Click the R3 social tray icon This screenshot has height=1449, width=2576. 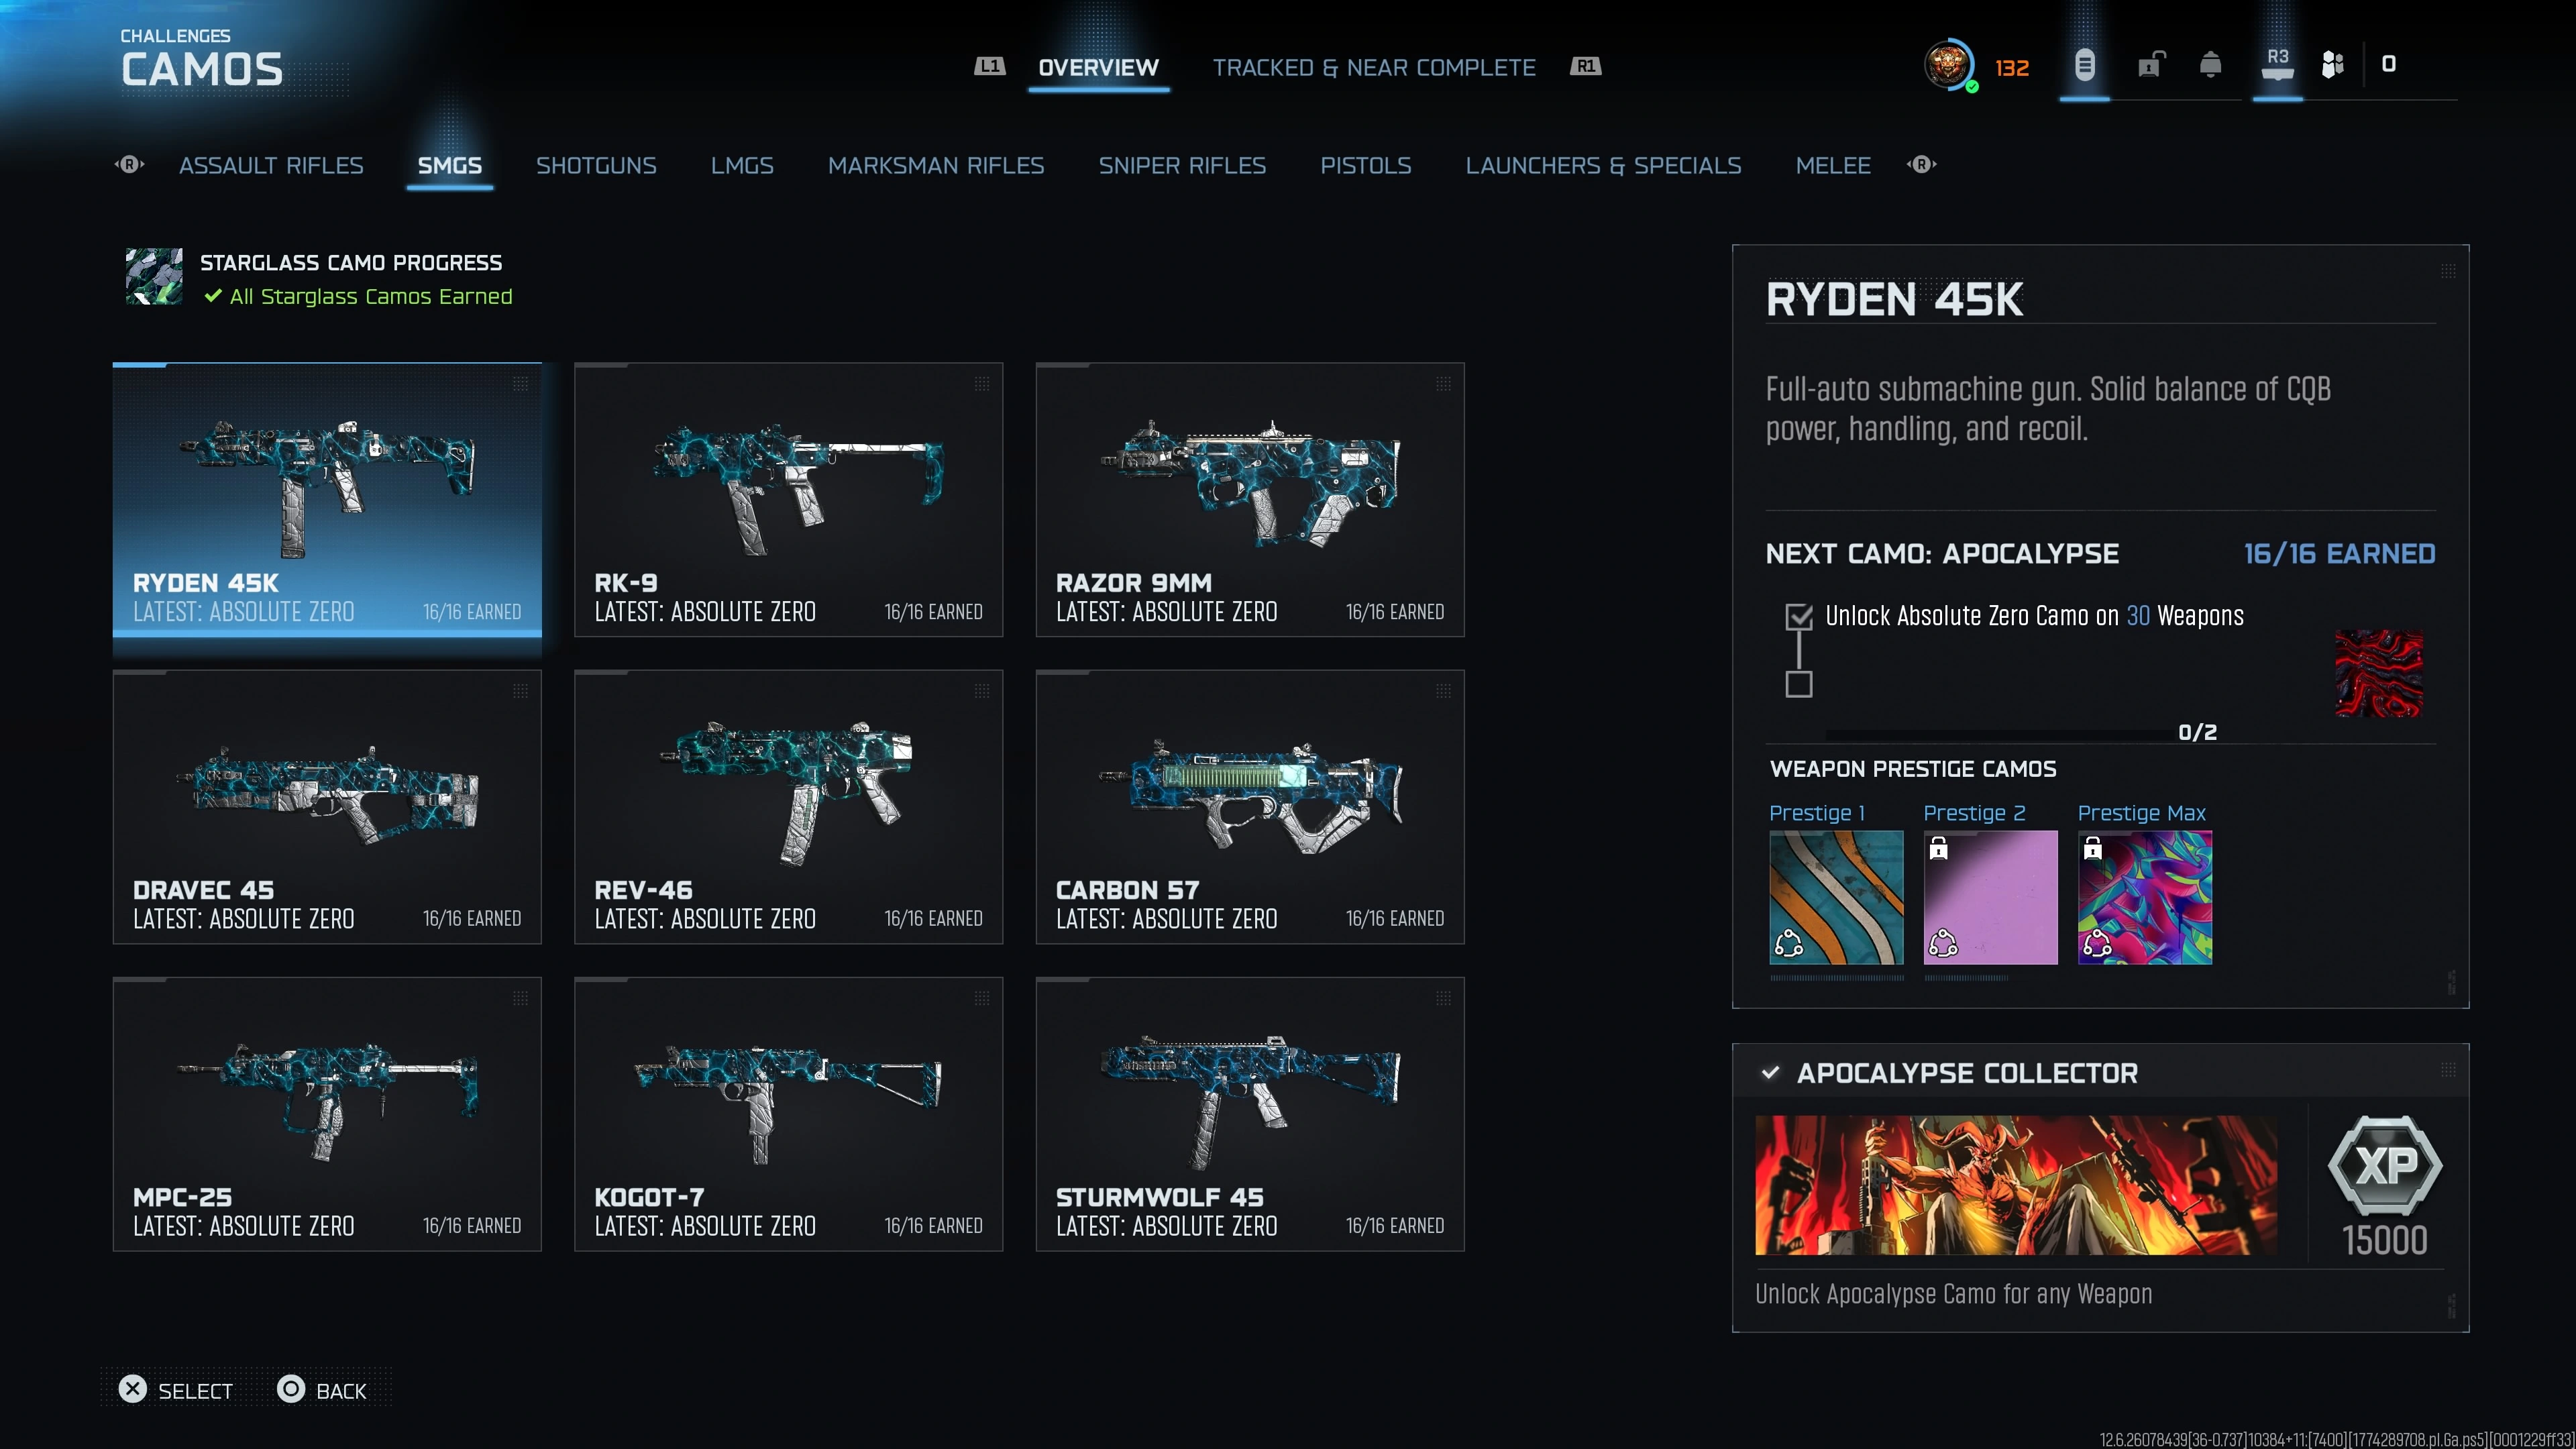[2277, 66]
